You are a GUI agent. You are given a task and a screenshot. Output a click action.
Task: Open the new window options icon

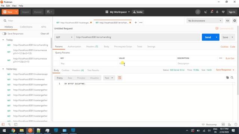tap(50, 12)
